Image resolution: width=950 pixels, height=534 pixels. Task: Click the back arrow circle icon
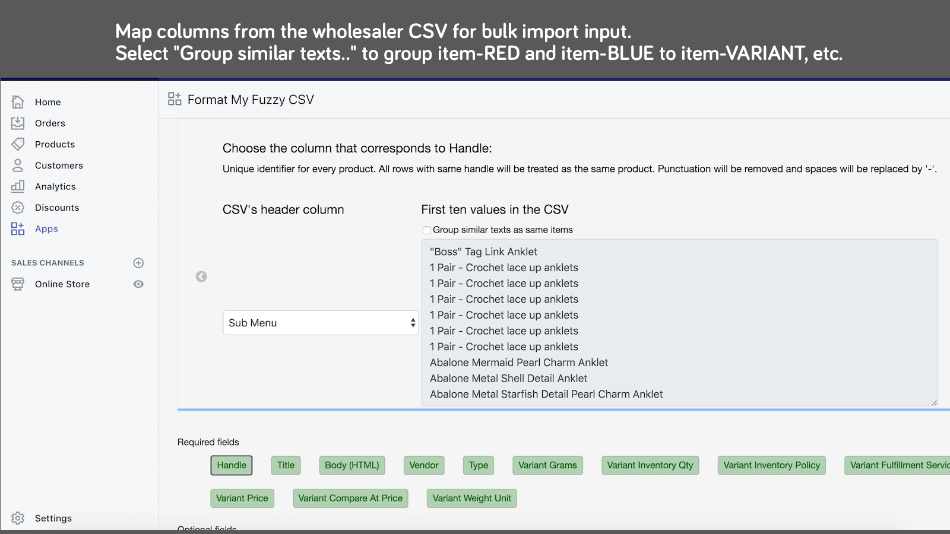coord(201,276)
